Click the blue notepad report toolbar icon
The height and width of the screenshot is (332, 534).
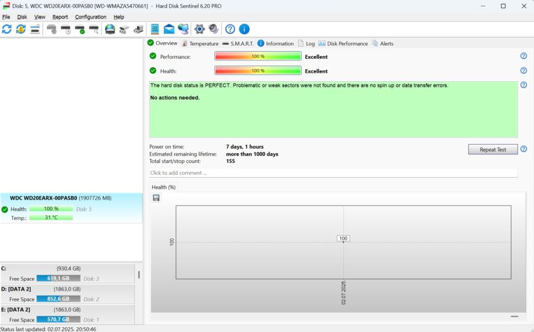(x=155, y=29)
